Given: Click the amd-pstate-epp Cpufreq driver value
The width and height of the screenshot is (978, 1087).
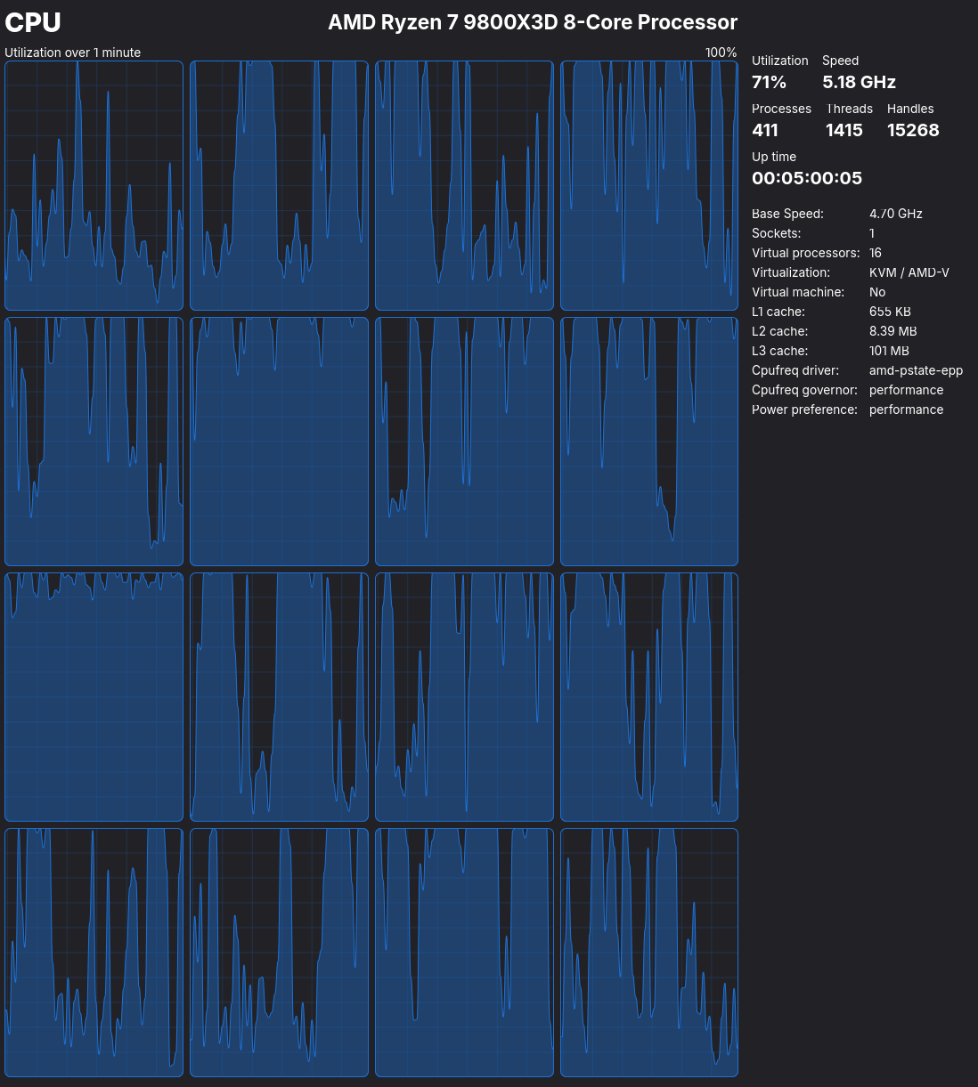Looking at the screenshot, I should coord(916,370).
